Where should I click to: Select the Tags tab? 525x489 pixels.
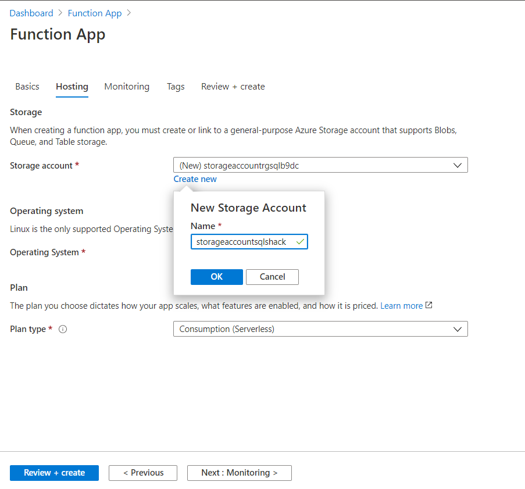[x=176, y=87]
